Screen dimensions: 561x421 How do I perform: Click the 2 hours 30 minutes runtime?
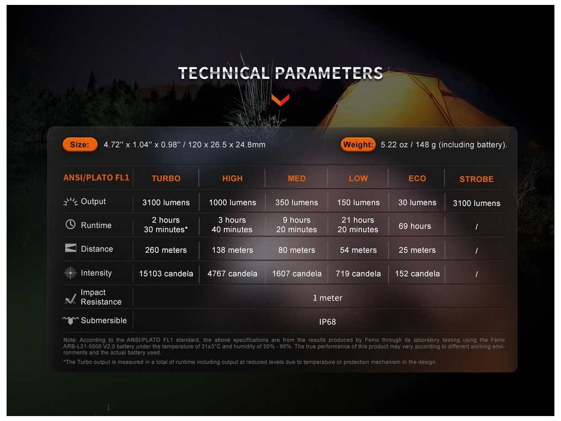(165, 224)
